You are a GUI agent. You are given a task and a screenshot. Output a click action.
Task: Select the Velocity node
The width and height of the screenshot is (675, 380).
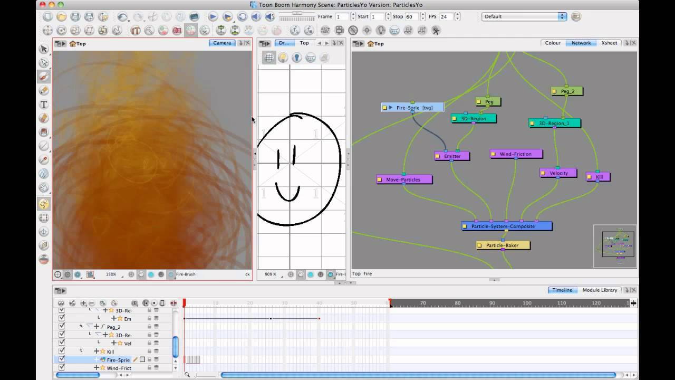pyautogui.click(x=558, y=173)
